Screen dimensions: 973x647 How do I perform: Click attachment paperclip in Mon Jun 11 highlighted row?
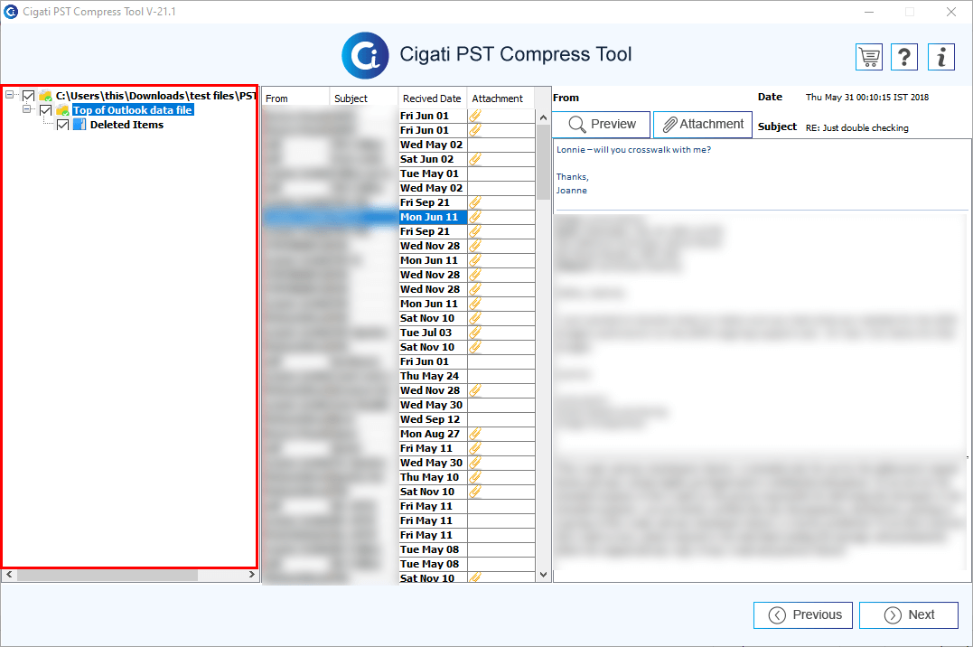point(474,217)
